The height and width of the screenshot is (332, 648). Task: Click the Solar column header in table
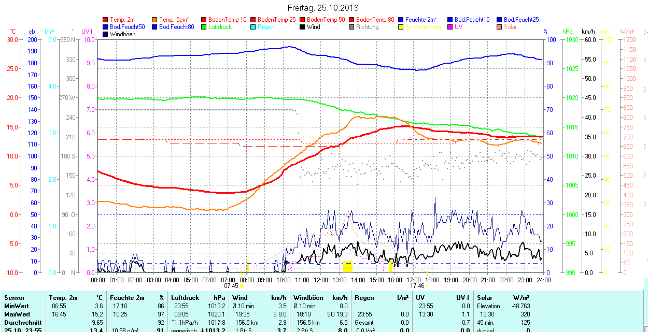pos(485,298)
